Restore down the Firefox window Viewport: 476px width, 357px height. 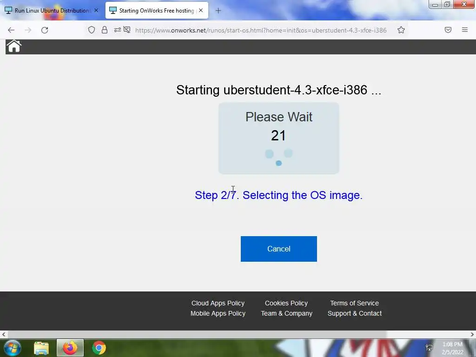point(447,4)
